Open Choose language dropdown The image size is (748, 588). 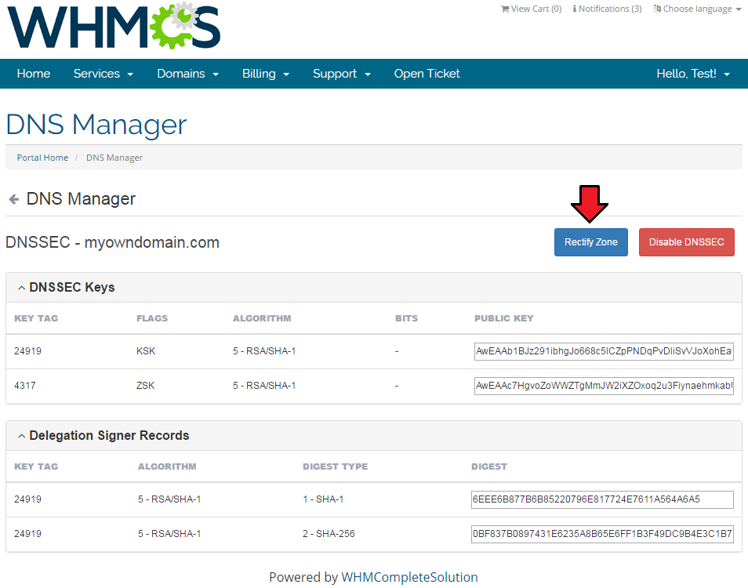click(x=697, y=9)
